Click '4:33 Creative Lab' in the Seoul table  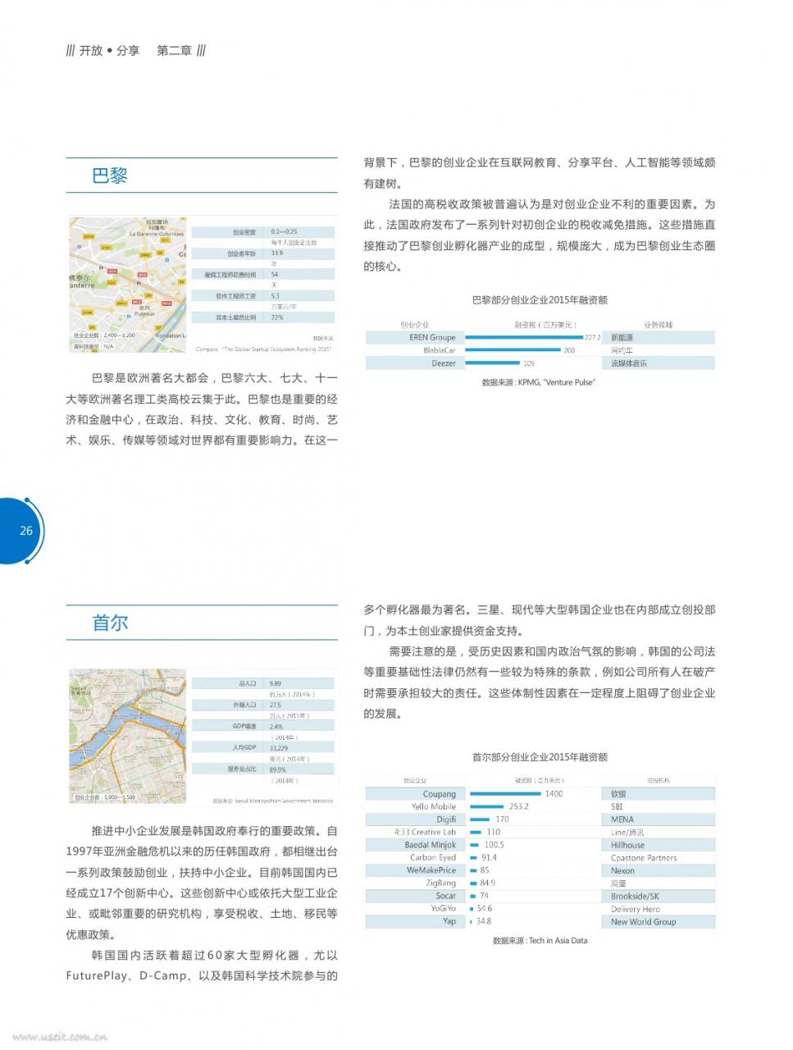pyautogui.click(x=425, y=832)
